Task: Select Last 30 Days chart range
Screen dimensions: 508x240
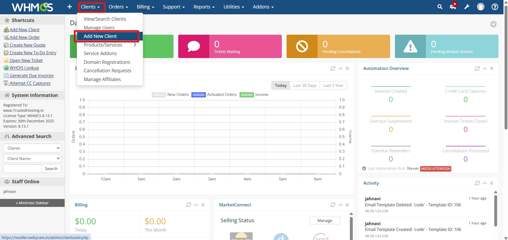Action: (x=305, y=85)
